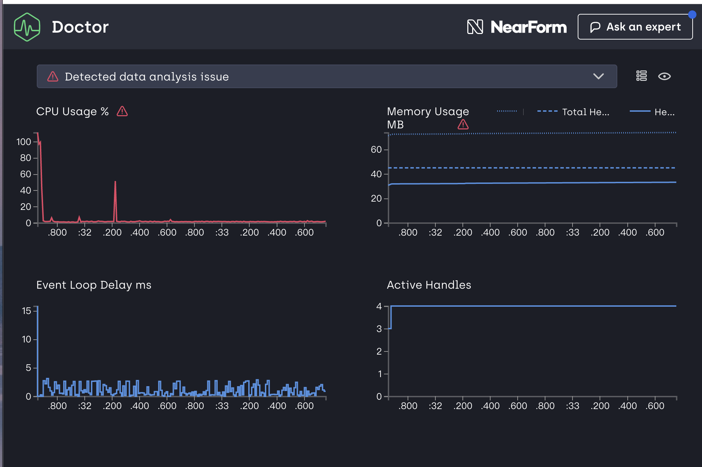Click the NearForm logo
This screenshot has width=702, height=467.
click(517, 27)
